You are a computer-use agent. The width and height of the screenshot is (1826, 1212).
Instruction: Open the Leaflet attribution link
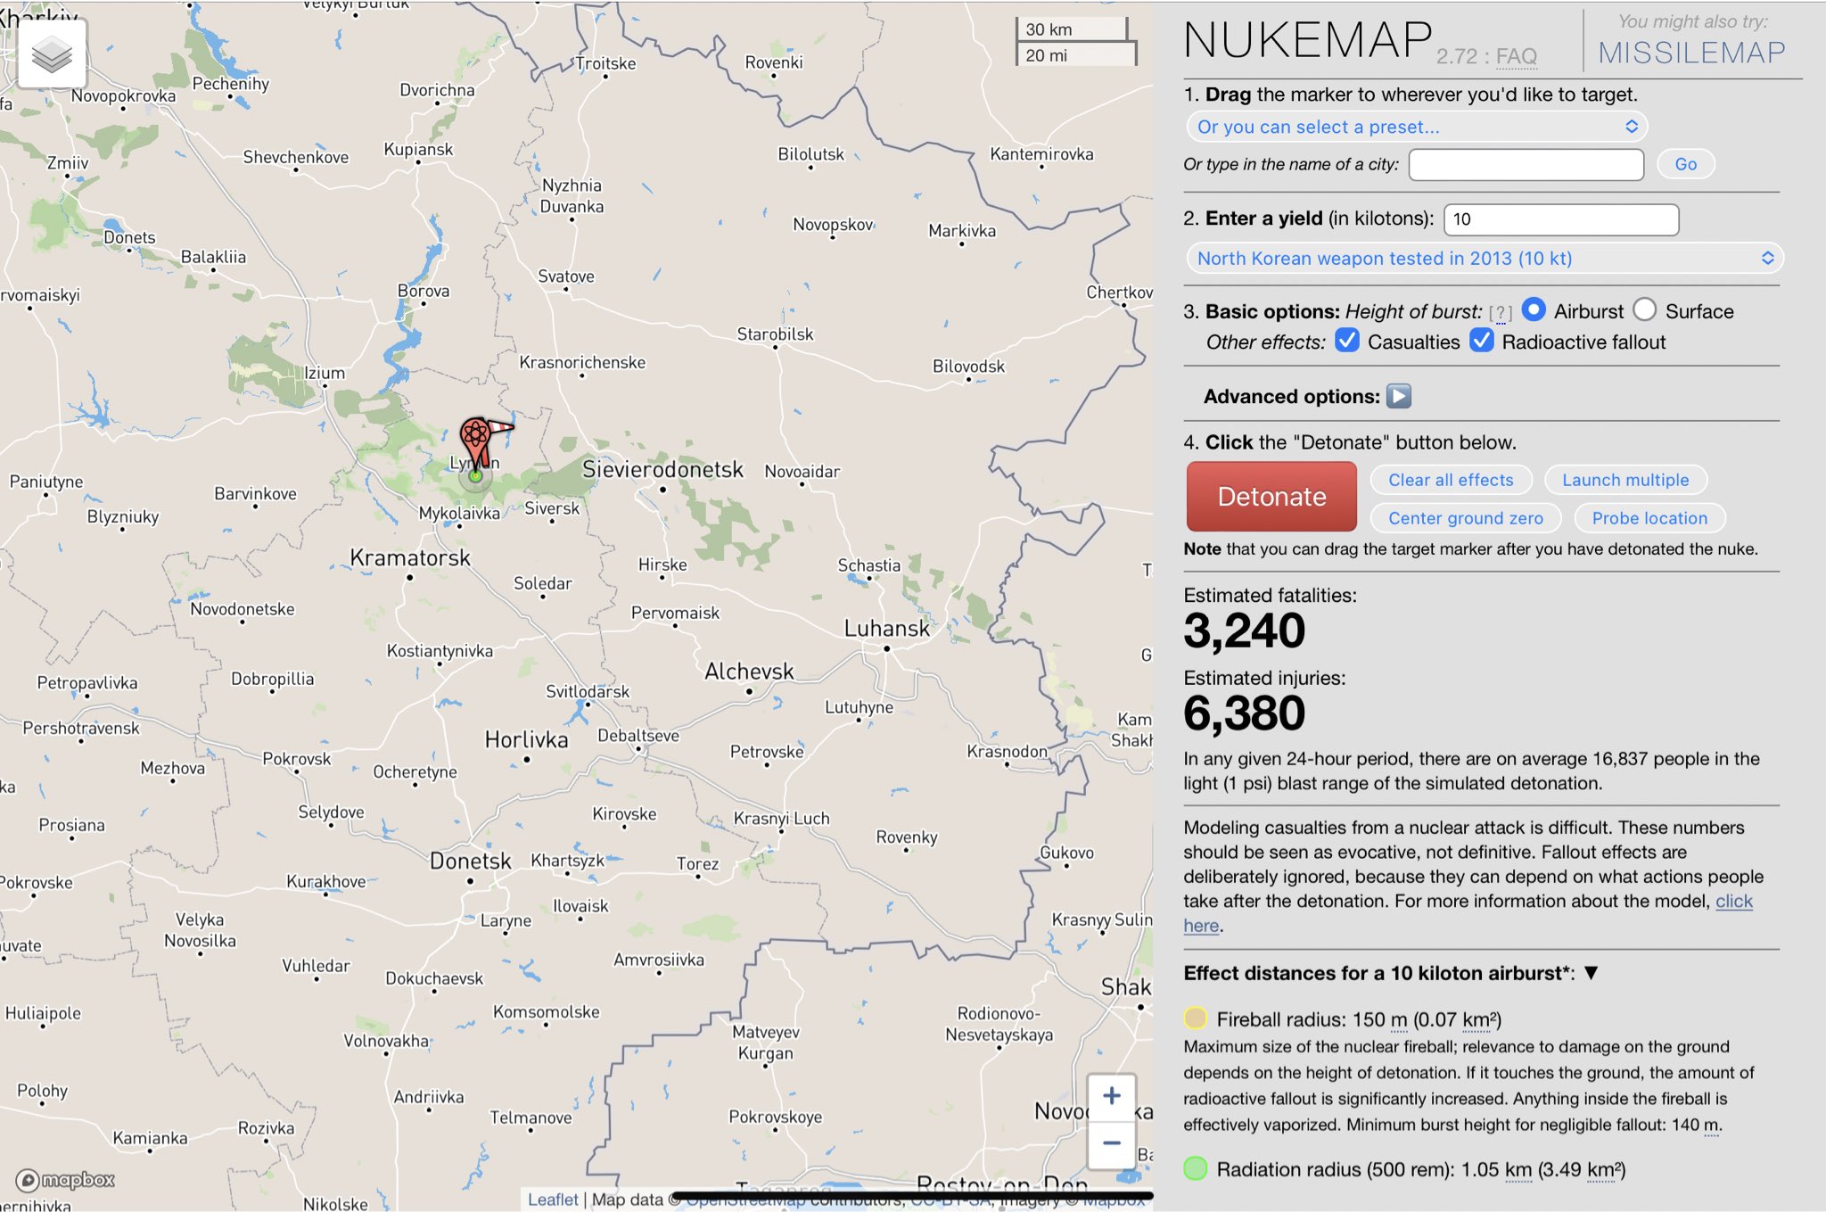pyautogui.click(x=553, y=1200)
